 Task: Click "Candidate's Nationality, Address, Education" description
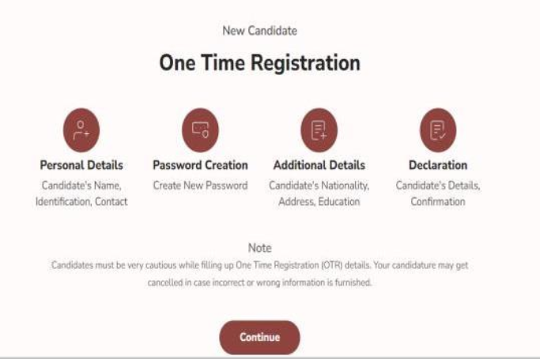click(x=319, y=193)
